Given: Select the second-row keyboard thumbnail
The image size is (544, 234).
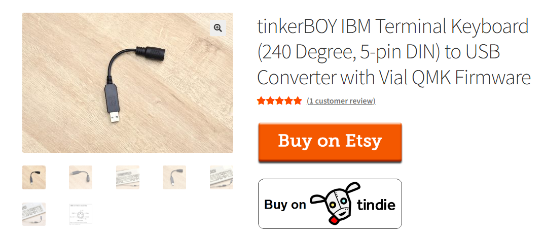Looking at the screenshot, I should (x=34, y=214).
